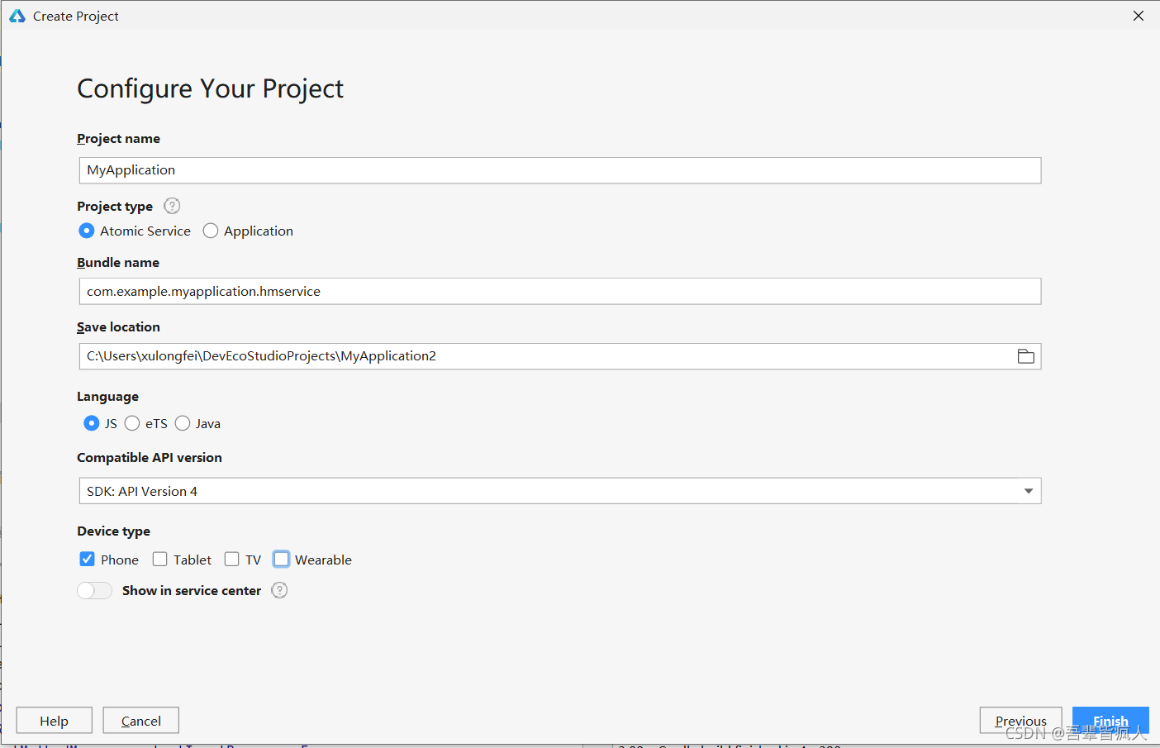This screenshot has height=748, width=1160.
Task: Browse save location with folder icon
Action: pos(1025,356)
